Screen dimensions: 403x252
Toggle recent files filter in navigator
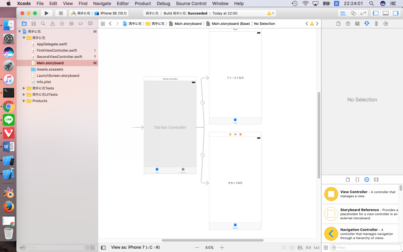[87, 248]
